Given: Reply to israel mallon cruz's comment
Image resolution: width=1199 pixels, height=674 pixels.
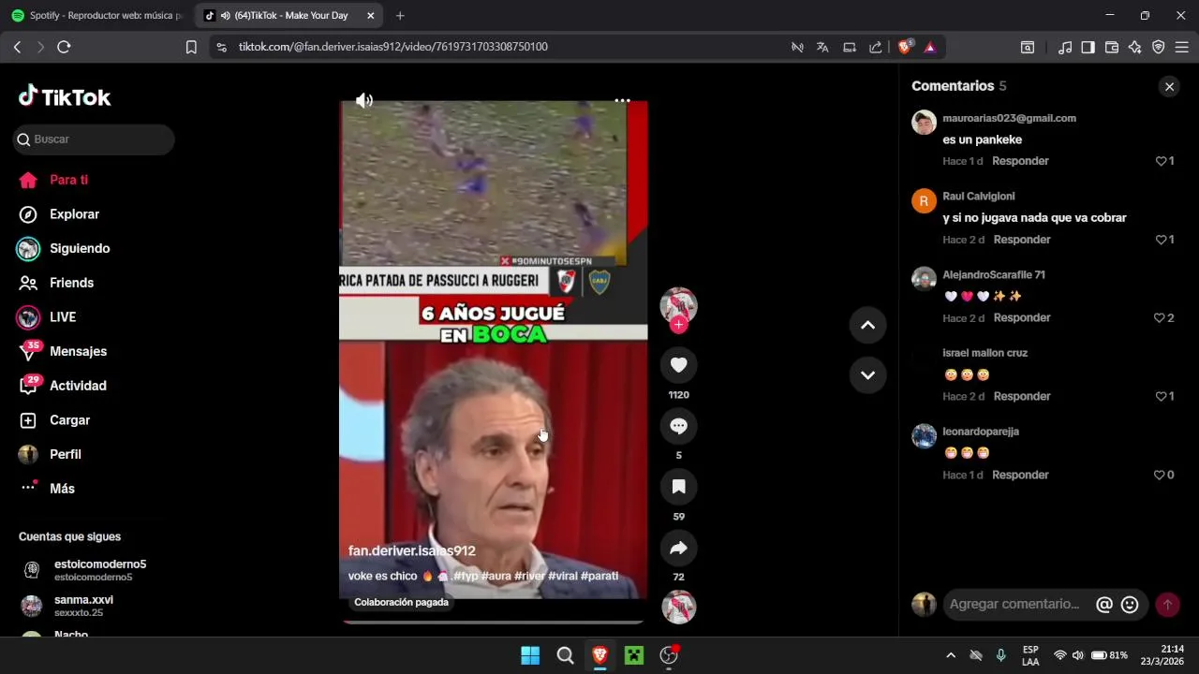Looking at the screenshot, I should click(x=1022, y=397).
